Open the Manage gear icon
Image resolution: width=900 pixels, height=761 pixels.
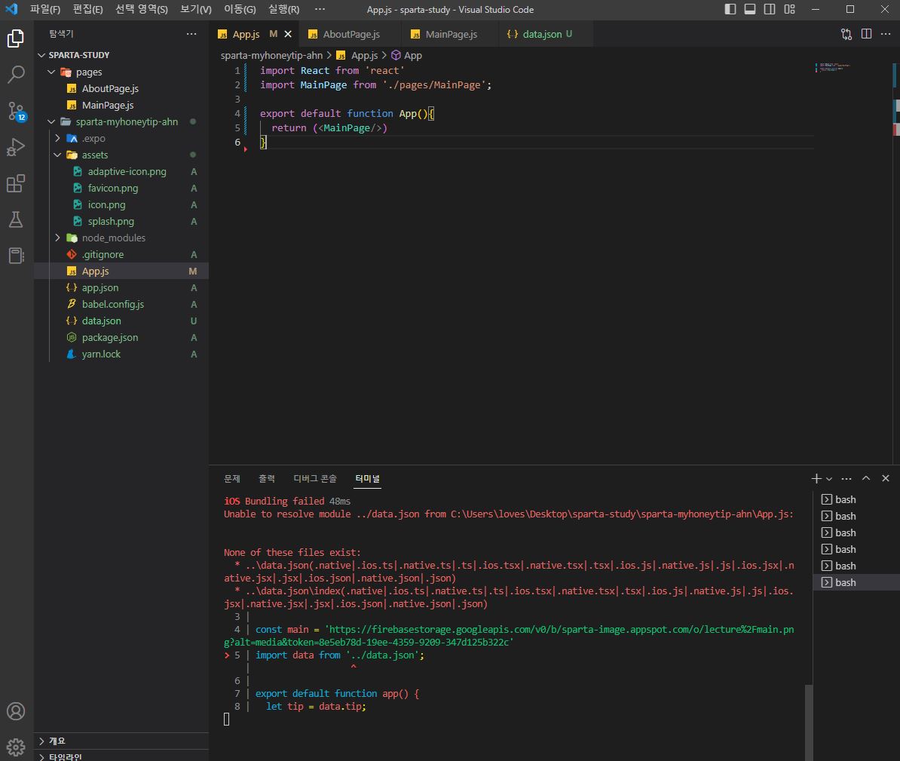(x=16, y=747)
